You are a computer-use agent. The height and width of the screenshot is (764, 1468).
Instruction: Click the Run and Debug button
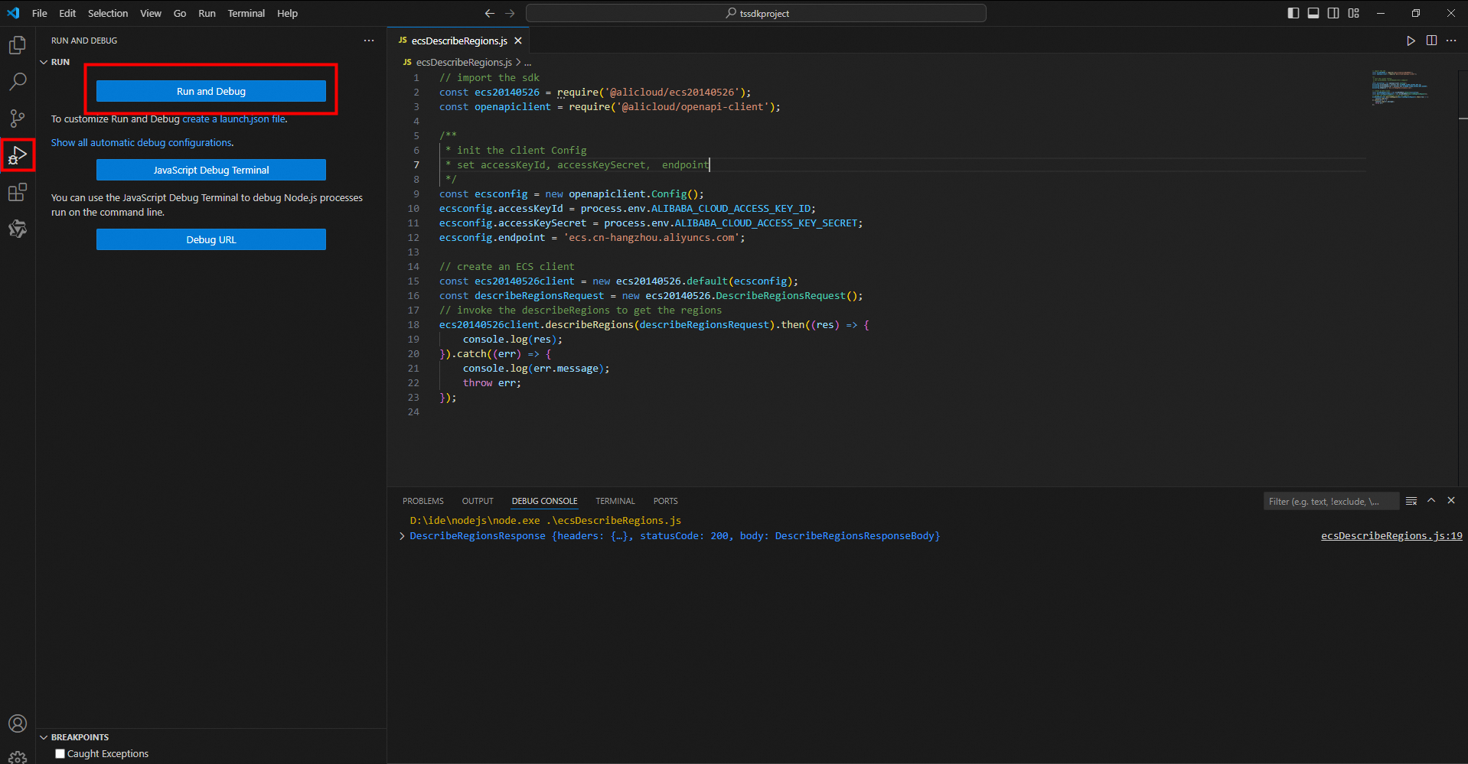click(211, 91)
